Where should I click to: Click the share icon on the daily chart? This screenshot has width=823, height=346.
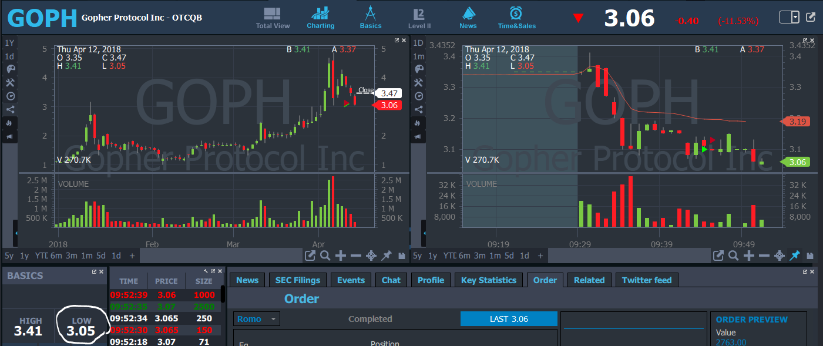click(9, 109)
